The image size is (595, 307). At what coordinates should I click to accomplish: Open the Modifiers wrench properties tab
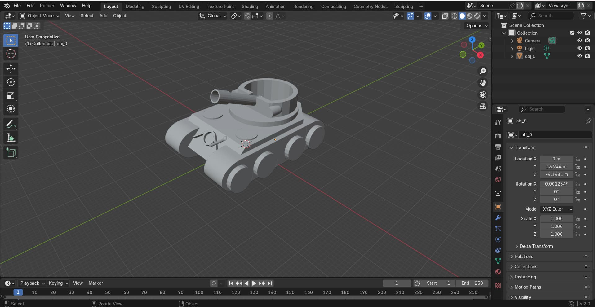pos(498,218)
